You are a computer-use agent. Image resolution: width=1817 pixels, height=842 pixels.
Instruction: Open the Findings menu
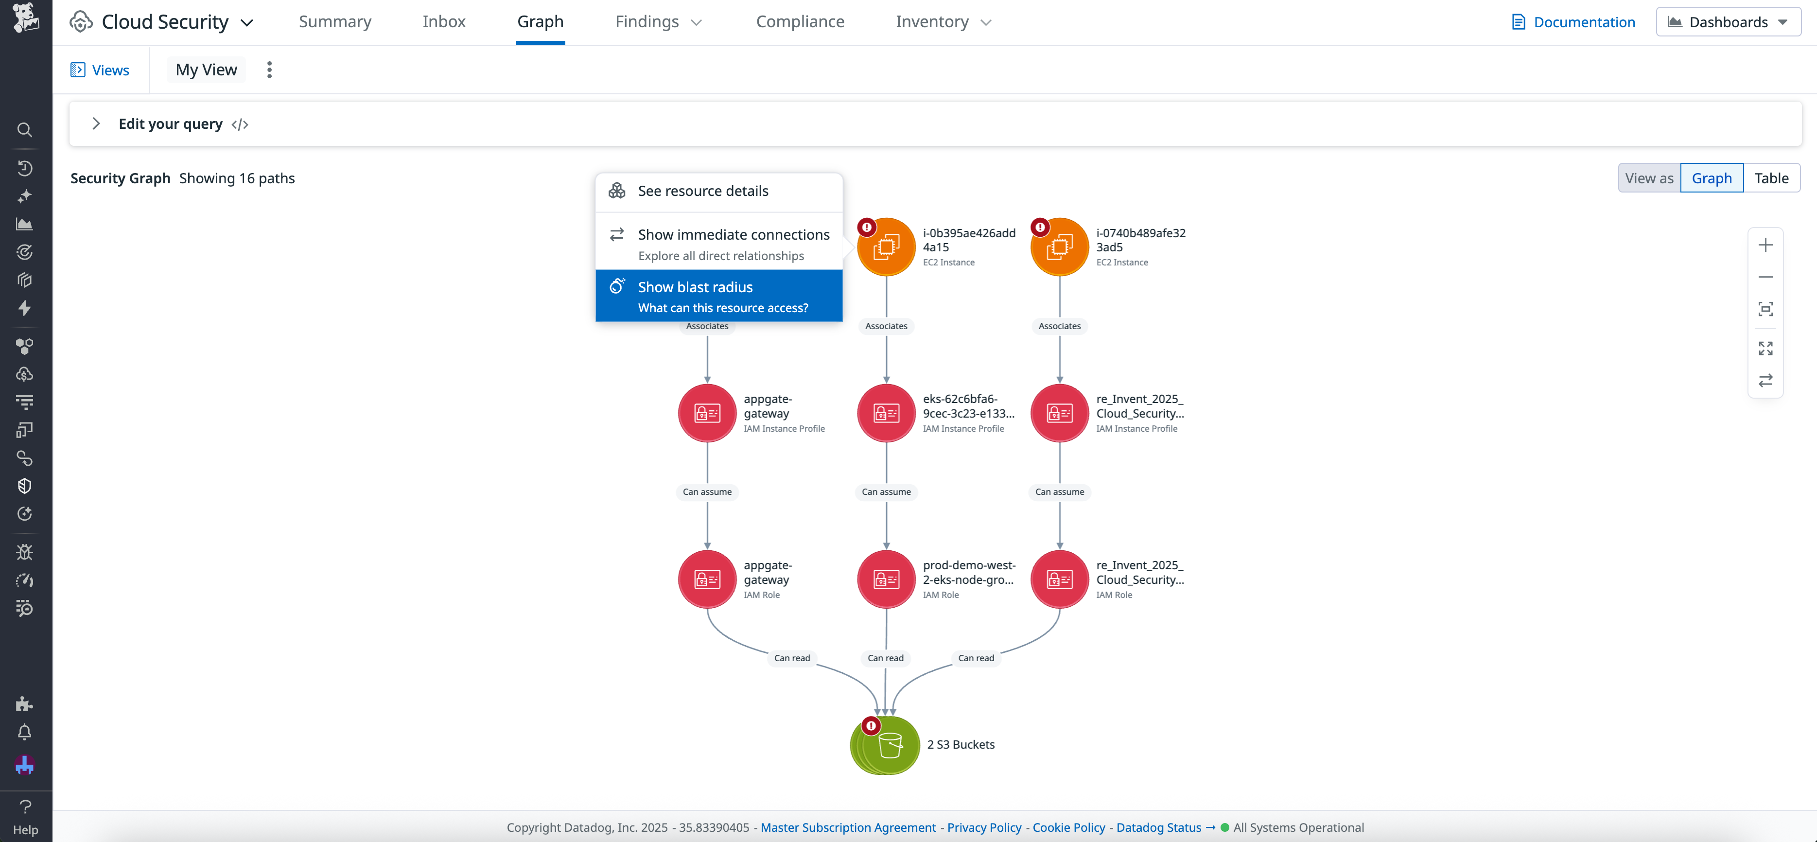(657, 22)
